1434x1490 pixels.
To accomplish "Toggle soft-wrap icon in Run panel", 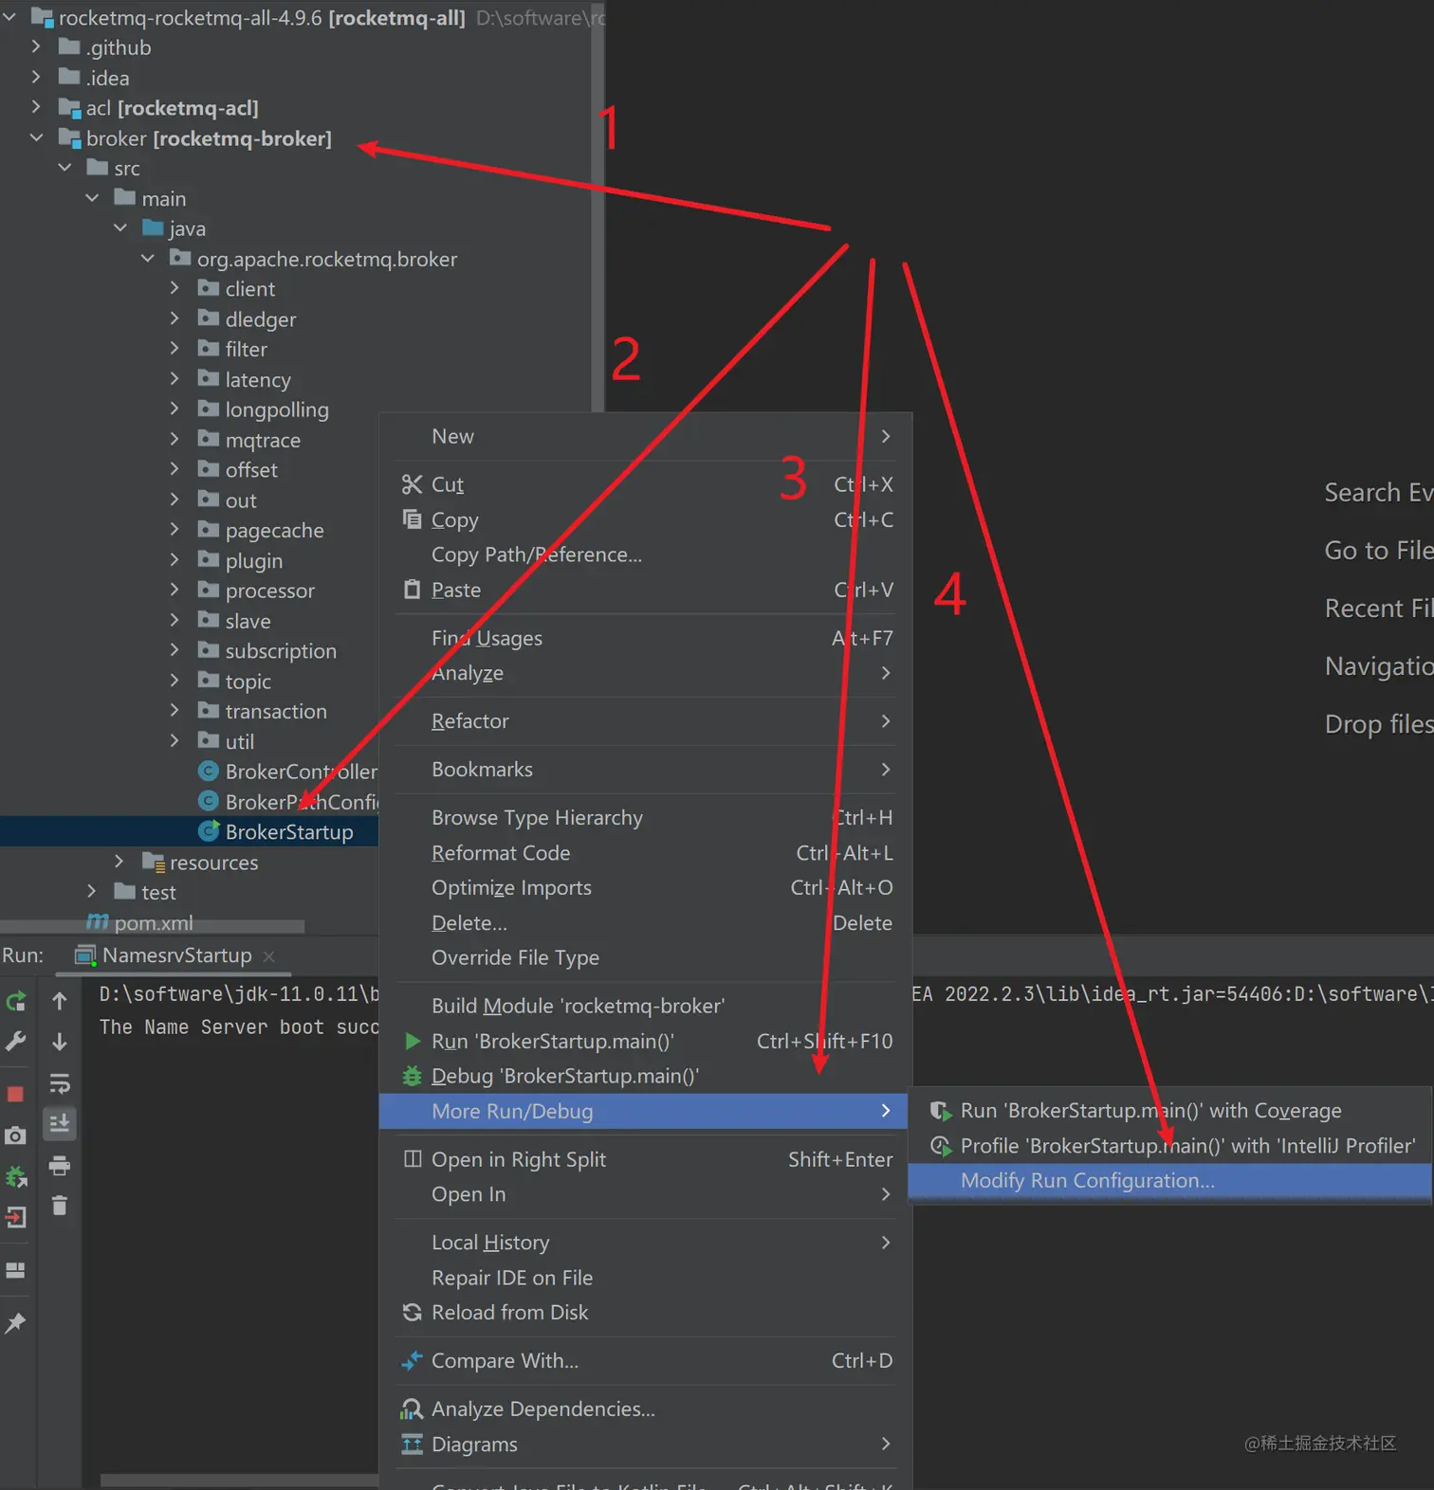I will pos(59,1082).
